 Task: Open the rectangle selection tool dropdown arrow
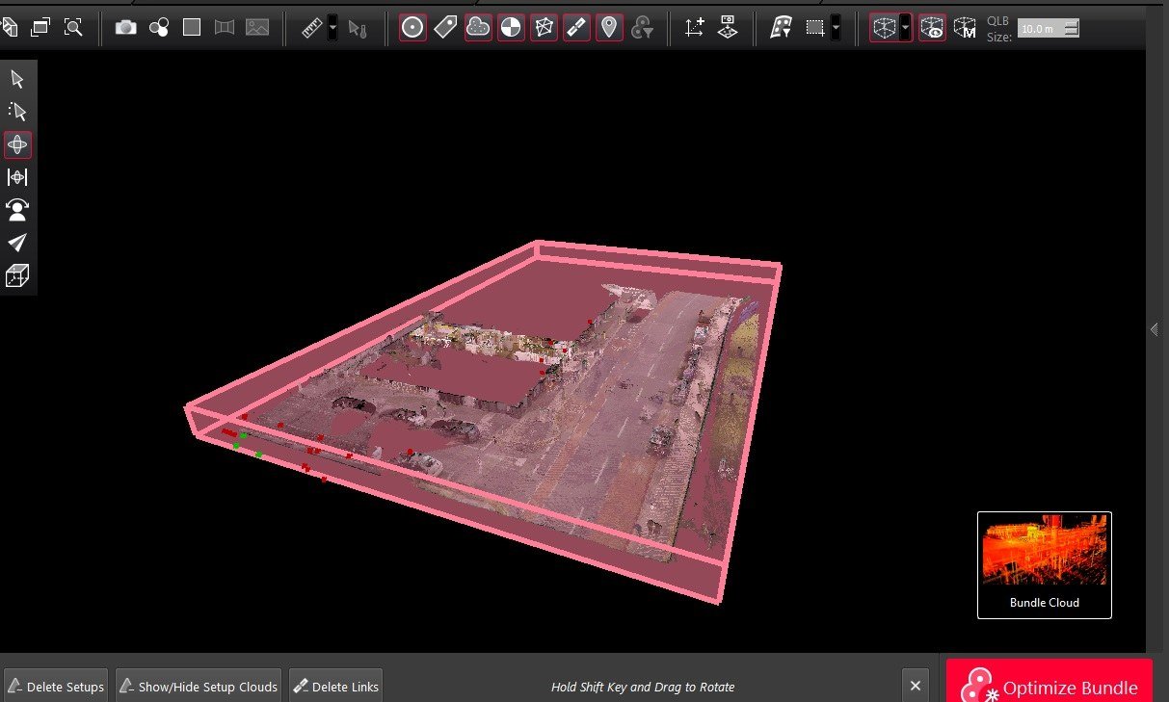tap(836, 28)
